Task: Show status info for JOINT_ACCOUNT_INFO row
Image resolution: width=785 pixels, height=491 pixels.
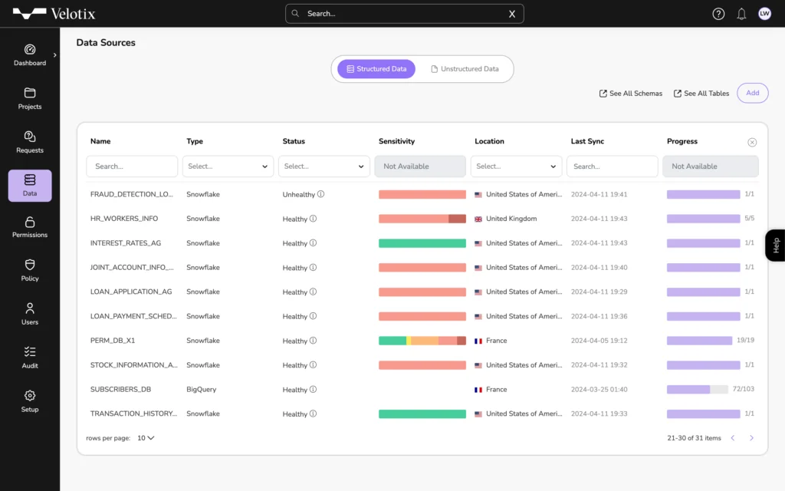Action: [x=313, y=268]
